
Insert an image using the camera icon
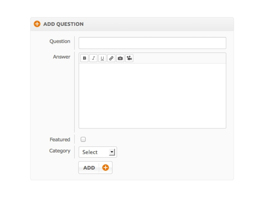tap(120, 58)
